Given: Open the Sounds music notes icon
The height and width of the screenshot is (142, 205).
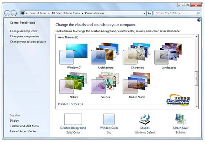Looking at the screenshot, I should pos(145,119).
